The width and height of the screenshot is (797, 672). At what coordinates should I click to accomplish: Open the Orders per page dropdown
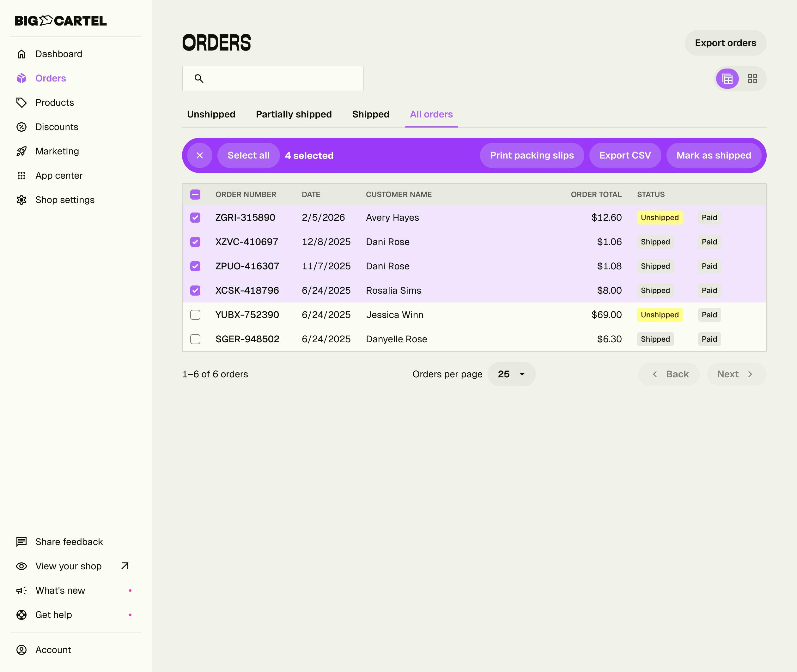[512, 374]
